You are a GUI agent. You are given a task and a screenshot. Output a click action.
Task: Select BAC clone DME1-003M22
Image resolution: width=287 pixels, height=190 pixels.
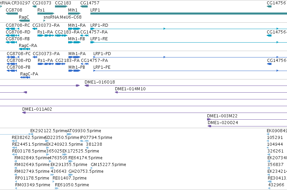pos(222,116)
